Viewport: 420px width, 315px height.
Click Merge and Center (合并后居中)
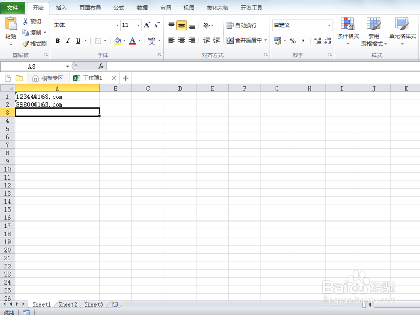point(244,40)
